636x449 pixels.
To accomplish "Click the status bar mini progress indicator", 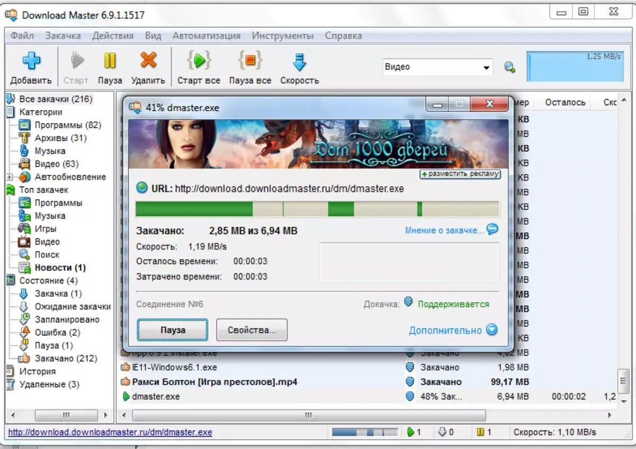I will [364, 432].
